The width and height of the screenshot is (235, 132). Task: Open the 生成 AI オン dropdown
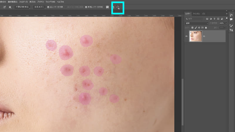click(39, 7)
